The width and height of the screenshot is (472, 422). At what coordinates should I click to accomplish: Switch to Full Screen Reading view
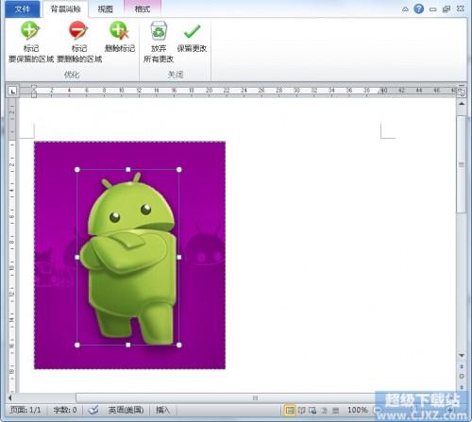(301, 411)
